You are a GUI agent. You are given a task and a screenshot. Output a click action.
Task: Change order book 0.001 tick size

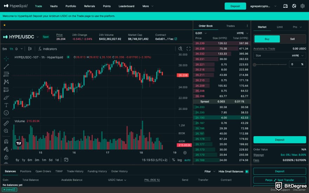(x=201, y=33)
